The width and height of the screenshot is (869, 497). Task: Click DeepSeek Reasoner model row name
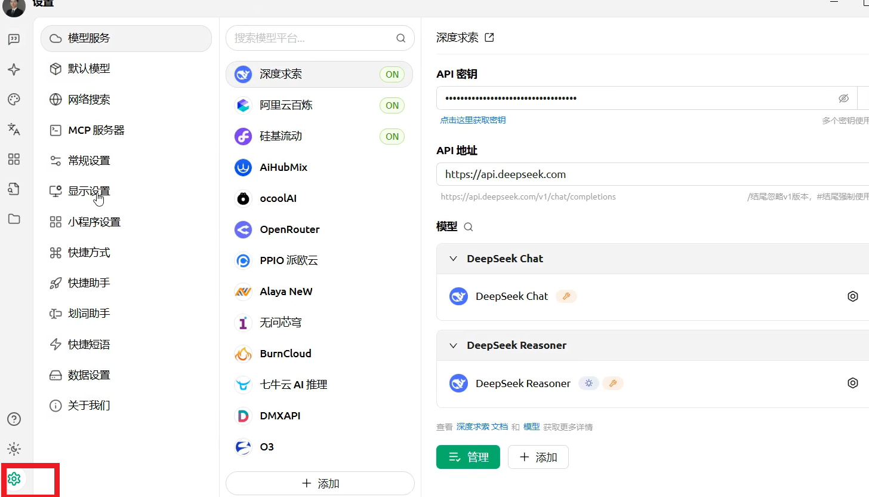coord(523,384)
